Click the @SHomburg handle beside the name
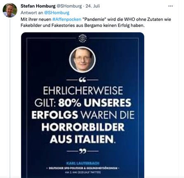Viewport: 184px width, 178px height. pyautogui.click(x=69, y=6)
